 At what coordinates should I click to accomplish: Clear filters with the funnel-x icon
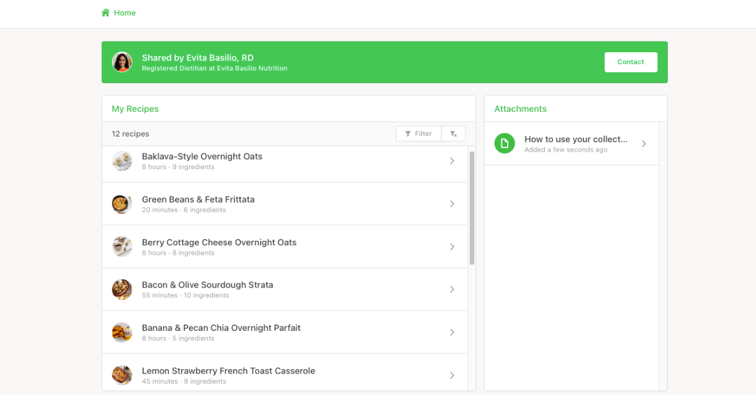[x=453, y=133]
